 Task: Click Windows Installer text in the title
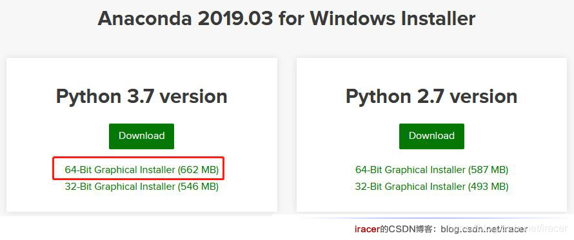393,19
